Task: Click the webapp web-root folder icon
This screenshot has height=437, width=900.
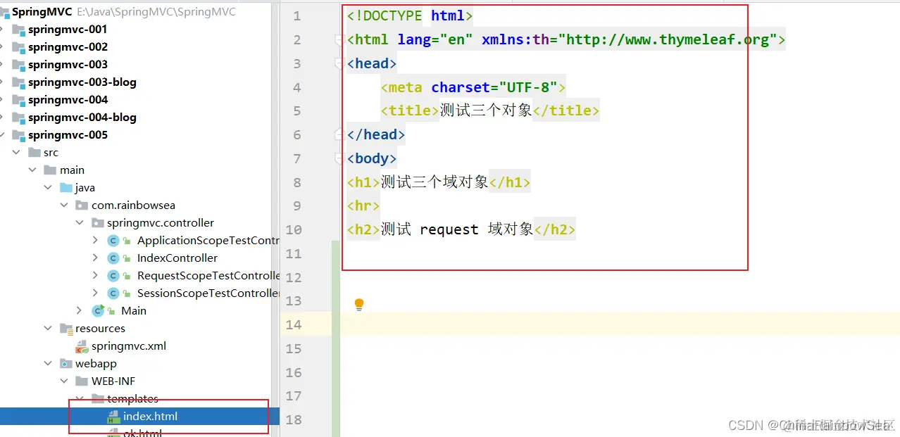Action: tap(66, 364)
